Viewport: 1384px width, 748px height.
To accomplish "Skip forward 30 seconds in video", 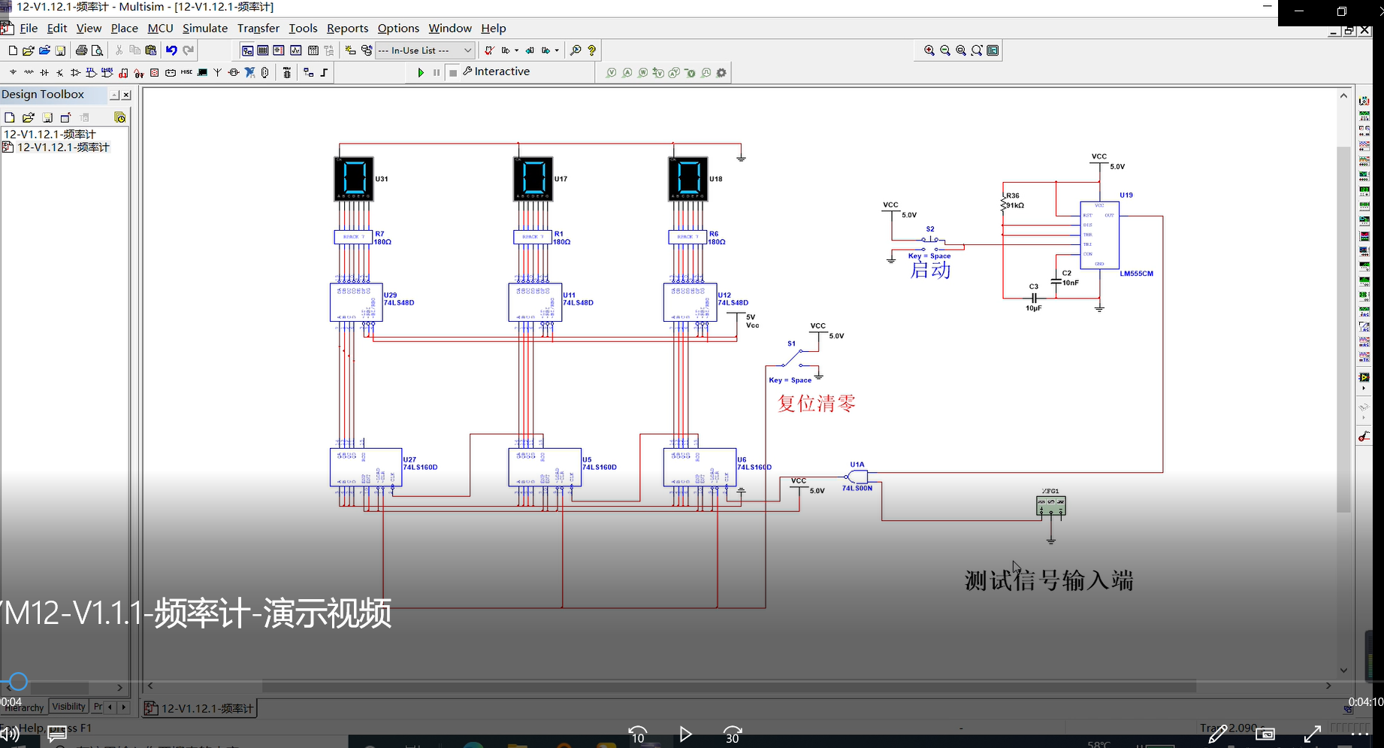I will coord(733,734).
